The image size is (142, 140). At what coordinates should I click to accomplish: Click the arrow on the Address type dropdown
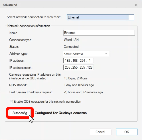(106, 54)
